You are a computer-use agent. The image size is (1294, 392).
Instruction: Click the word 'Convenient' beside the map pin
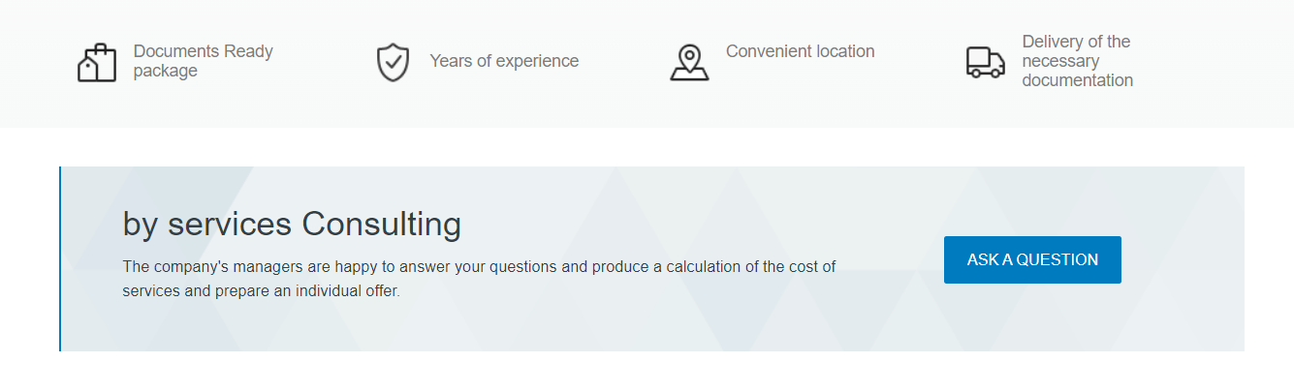pos(766,51)
